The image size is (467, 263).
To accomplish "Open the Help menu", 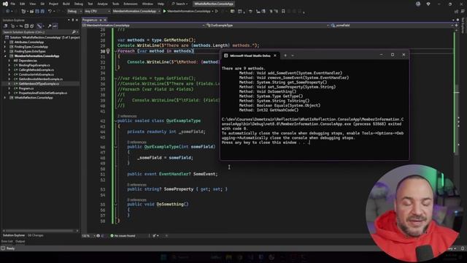I will [161, 4].
